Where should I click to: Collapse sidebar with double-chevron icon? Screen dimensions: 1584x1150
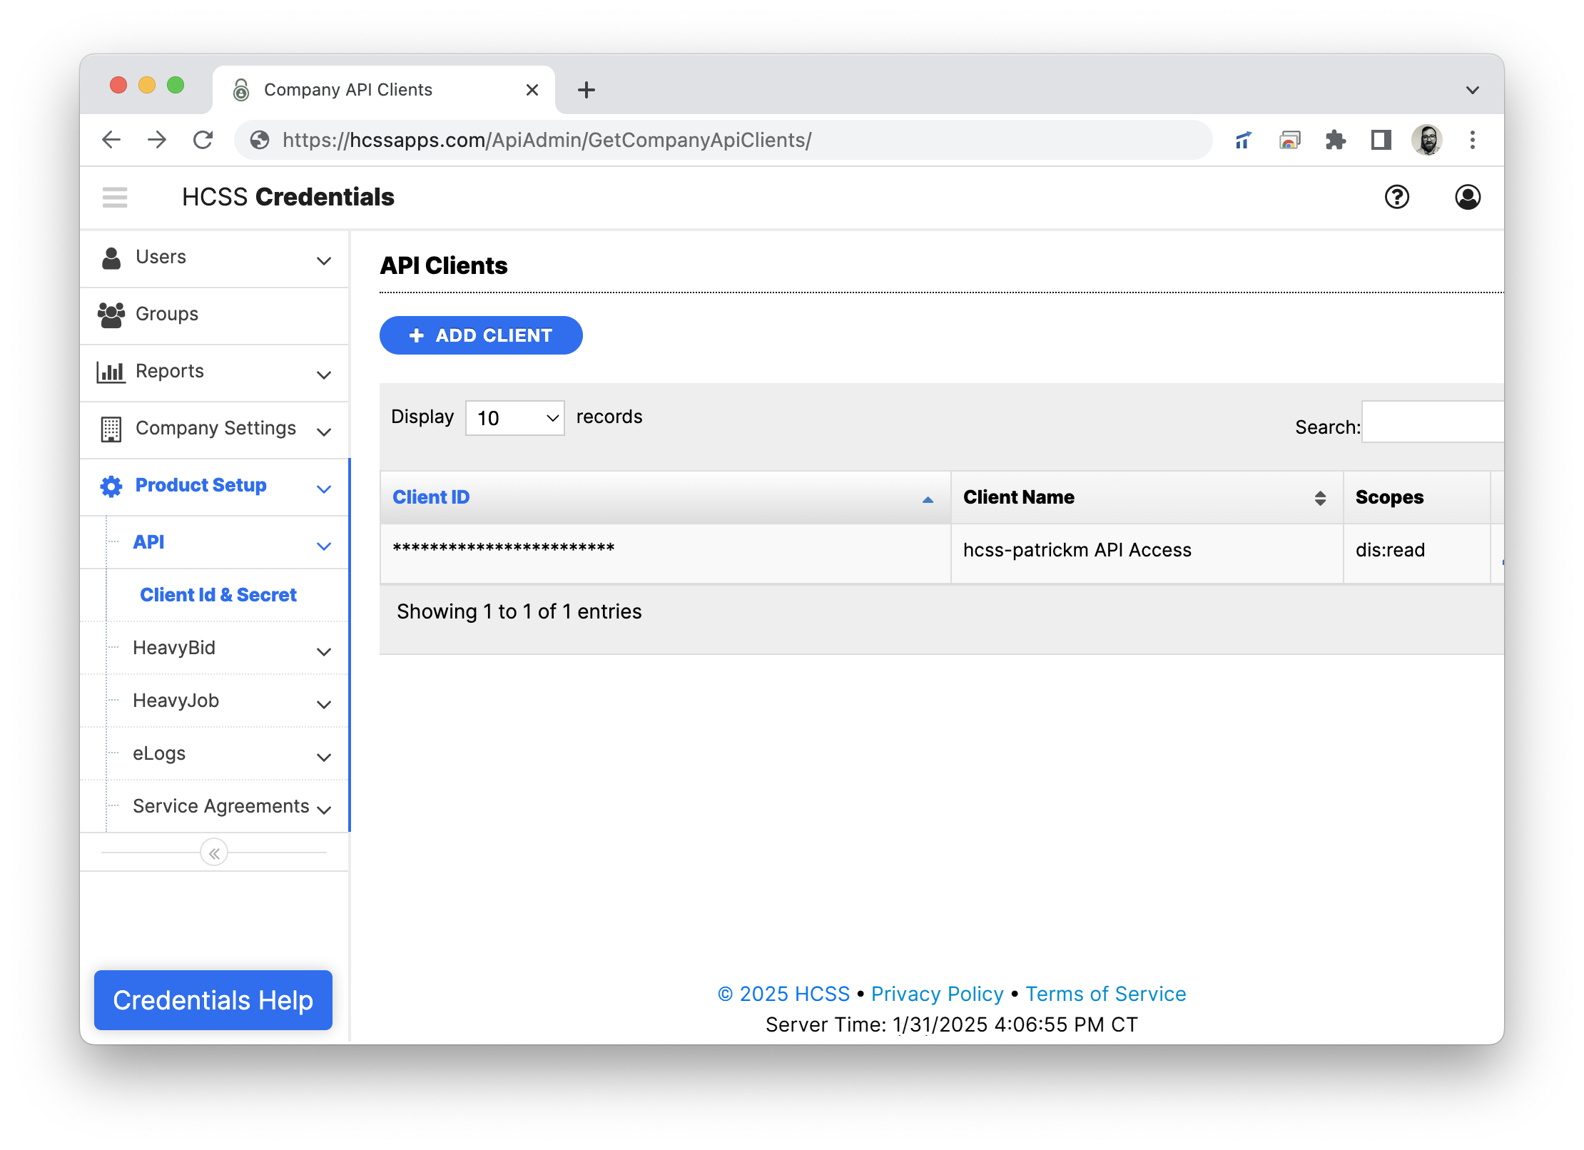[x=214, y=853]
